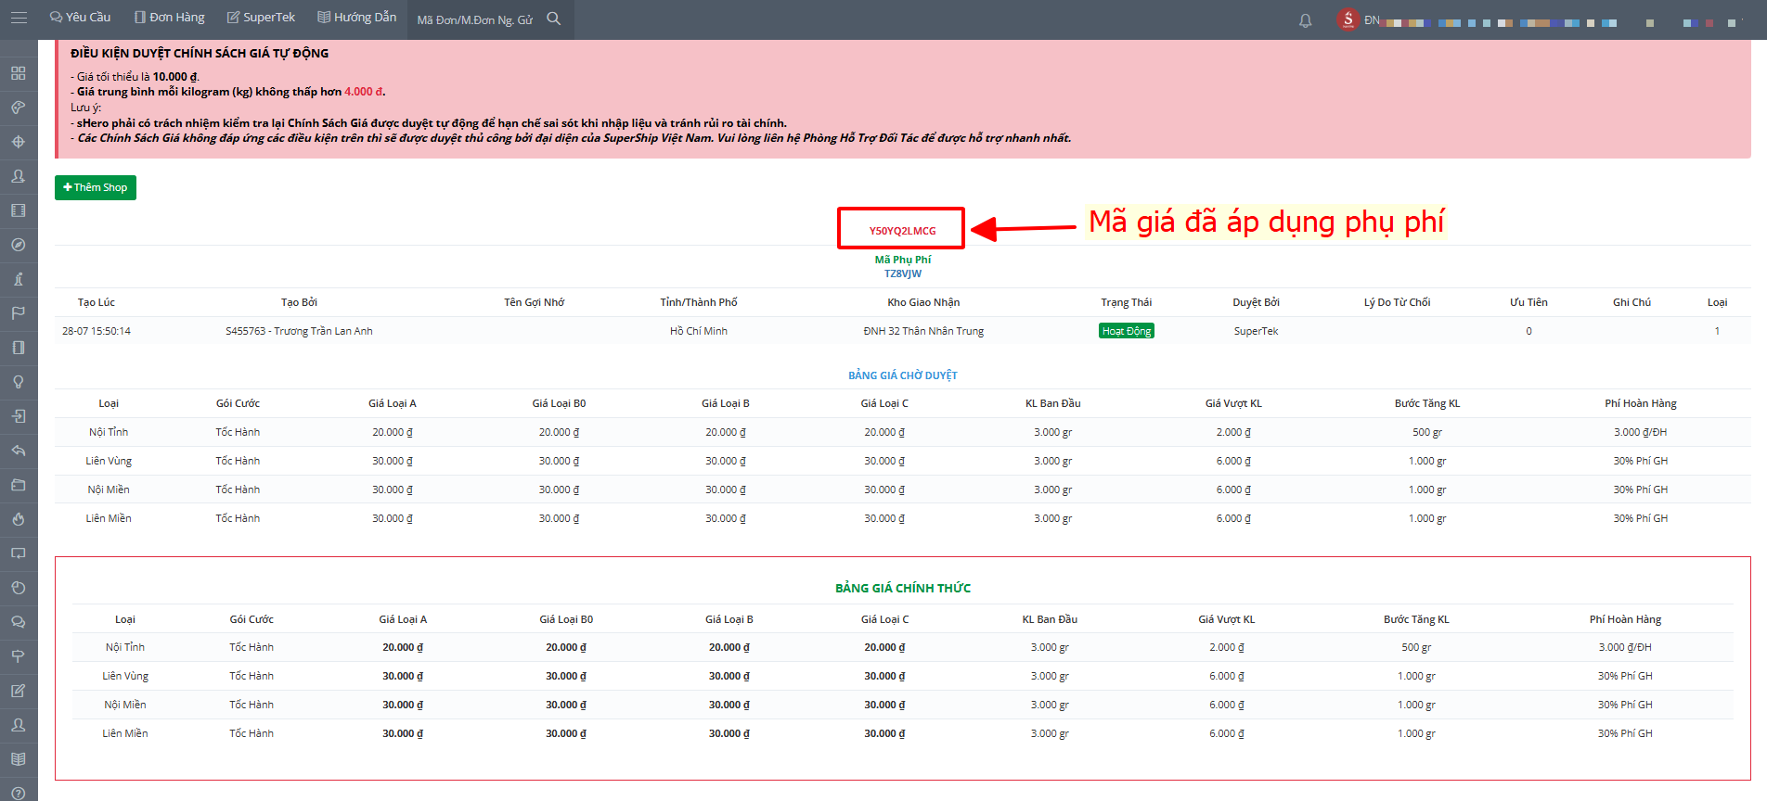Click Liên Miền row in official table
Viewport: 1767px width, 801px height.
point(903,733)
